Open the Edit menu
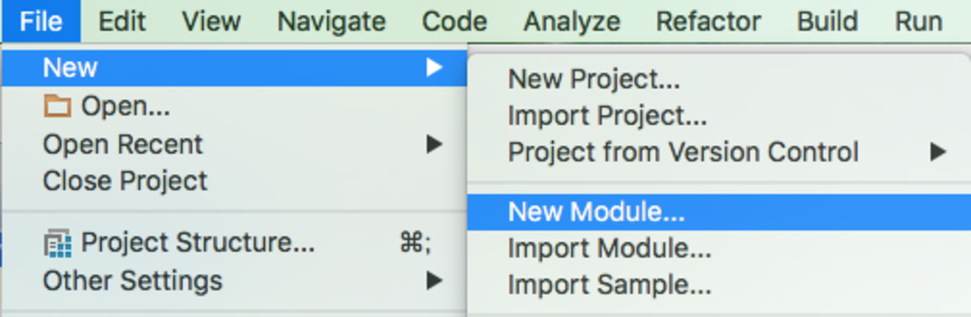 coord(122,21)
